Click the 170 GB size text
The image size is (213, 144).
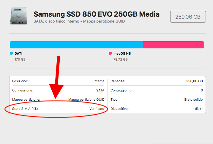click(x=20, y=59)
